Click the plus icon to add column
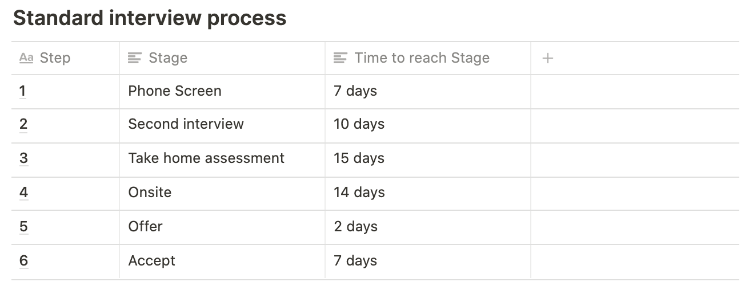This screenshot has height=286, width=745. click(x=547, y=58)
